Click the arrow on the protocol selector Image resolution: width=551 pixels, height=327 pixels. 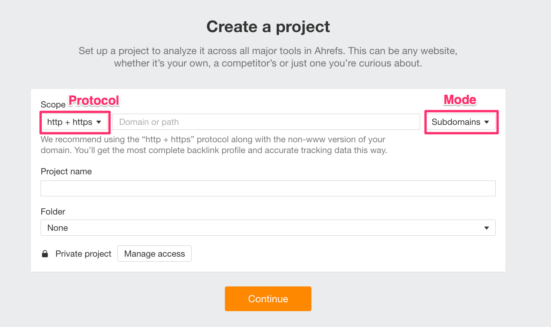99,122
